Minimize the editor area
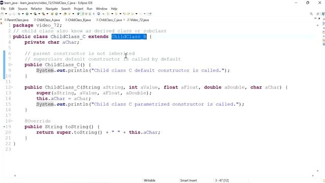The image size is (325, 183). 315,18
